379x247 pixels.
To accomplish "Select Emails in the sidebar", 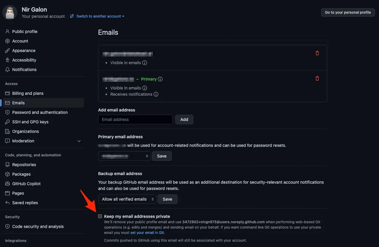I will 18,103.
